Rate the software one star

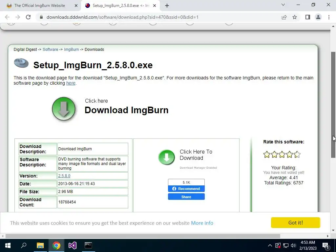(x=267, y=155)
